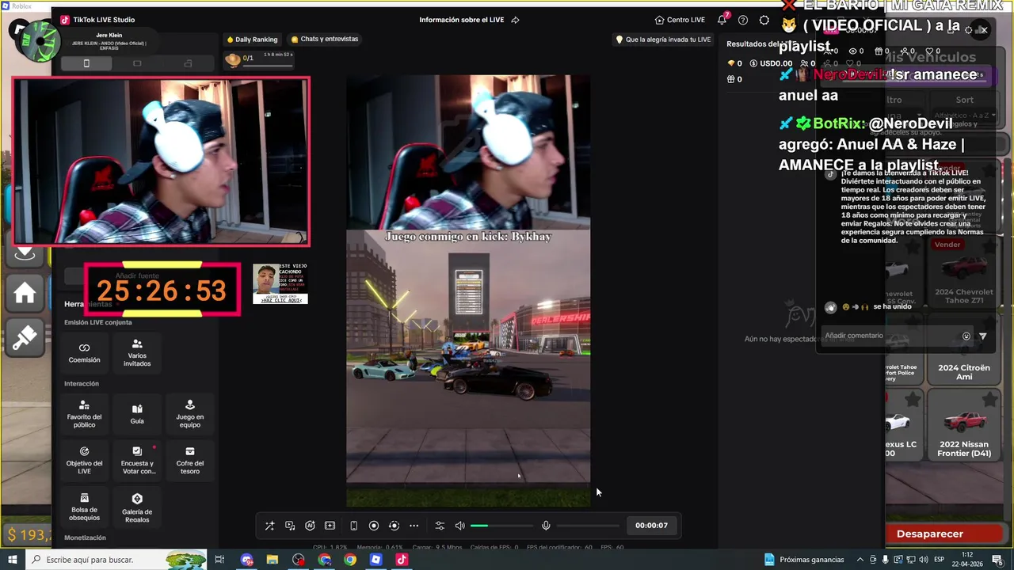The image size is (1014, 570).
Task: Click the highlight clip icon
Action: [330, 526]
